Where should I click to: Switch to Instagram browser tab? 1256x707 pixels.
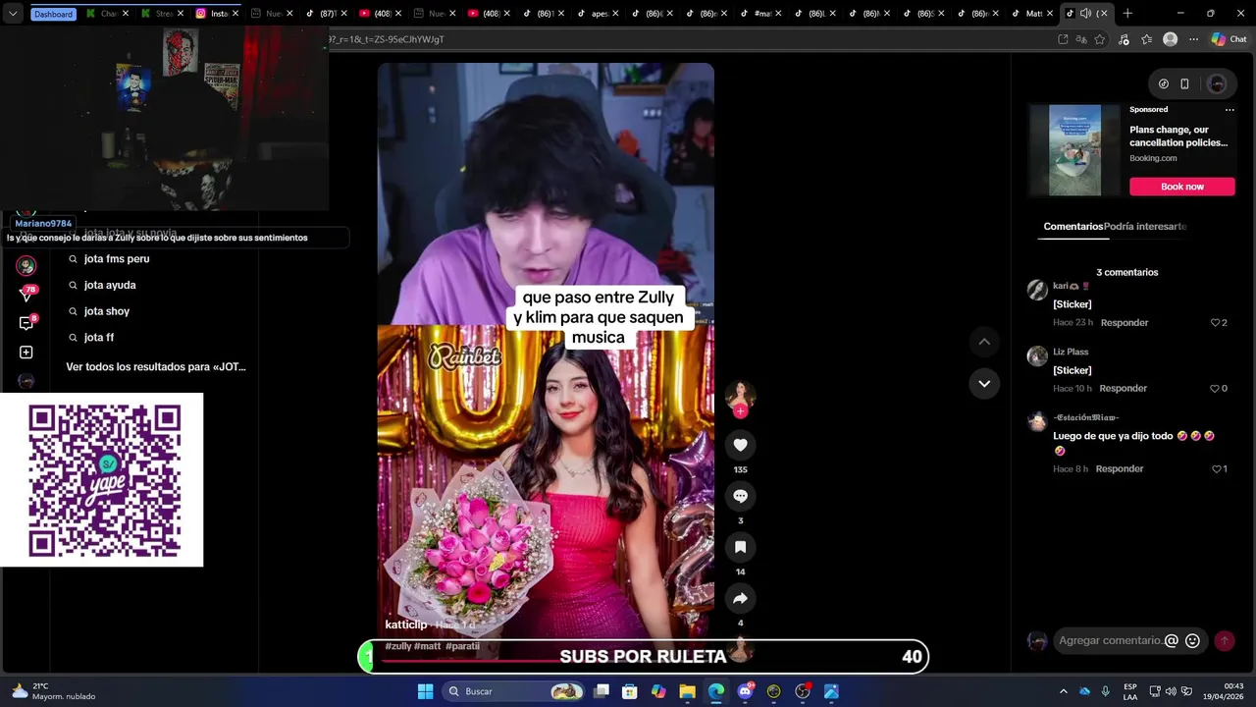coord(216,14)
